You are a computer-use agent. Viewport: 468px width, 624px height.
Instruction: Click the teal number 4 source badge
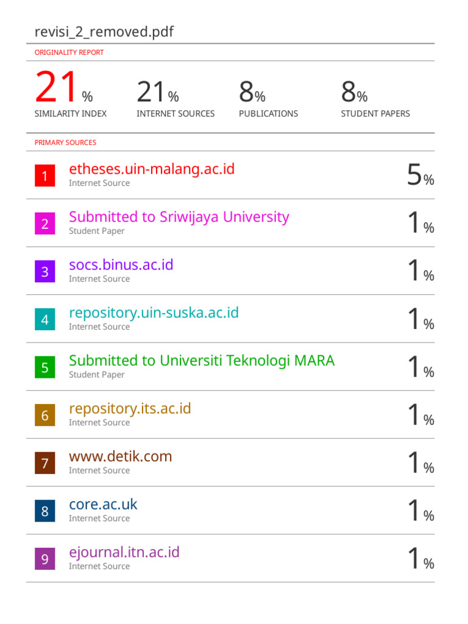pos(44,320)
